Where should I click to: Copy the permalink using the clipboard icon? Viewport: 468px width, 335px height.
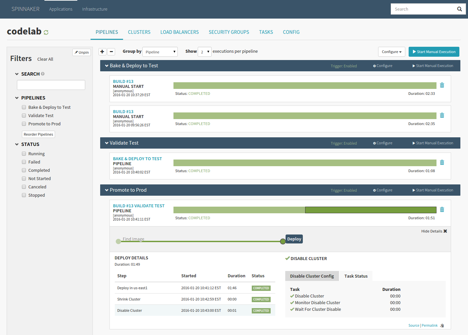click(x=442, y=326)
